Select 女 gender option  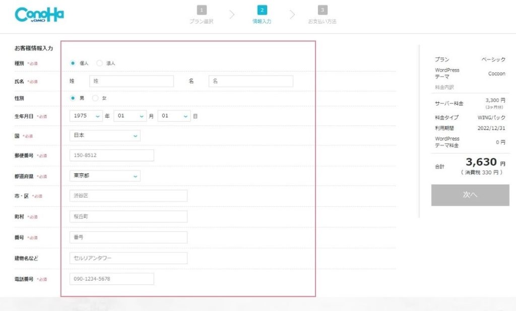(x=96, y=98)
